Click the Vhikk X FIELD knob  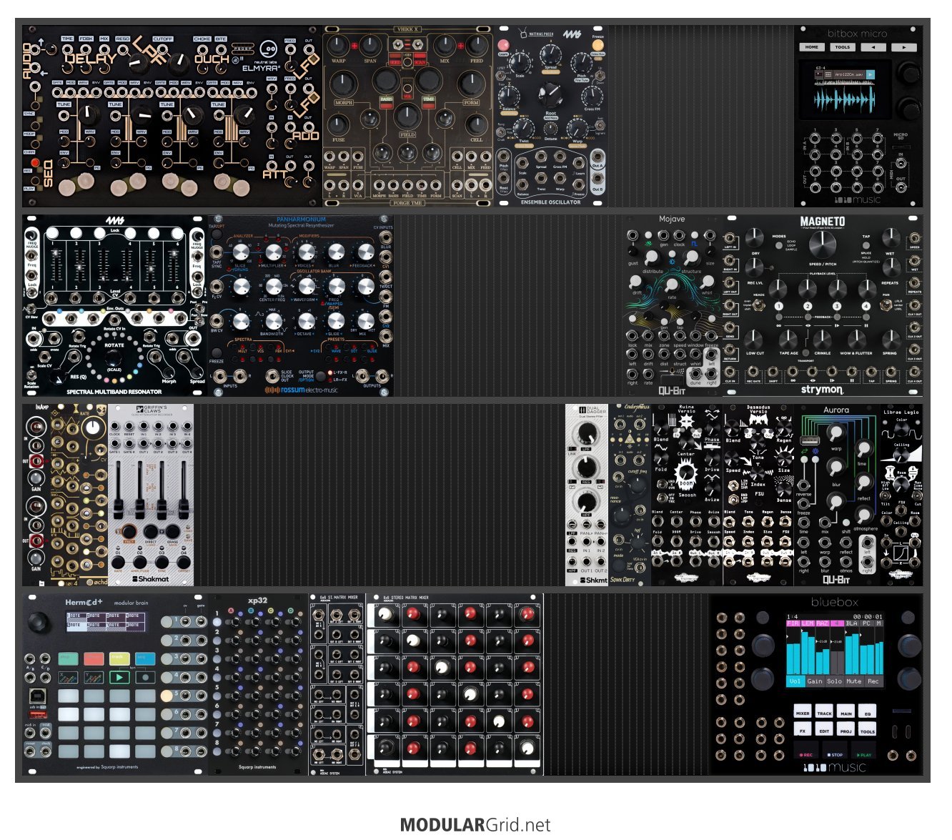[407, 115]
